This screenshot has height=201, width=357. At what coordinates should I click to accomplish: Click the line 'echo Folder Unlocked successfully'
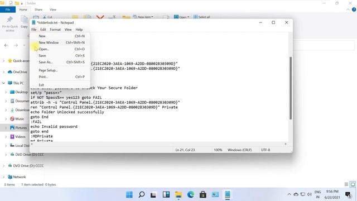point(67,112)
